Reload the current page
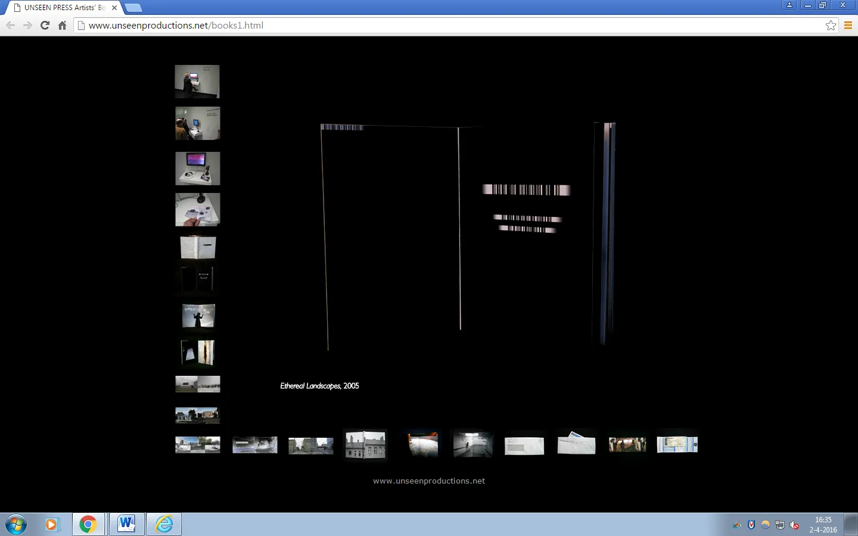 click(45, 25)
